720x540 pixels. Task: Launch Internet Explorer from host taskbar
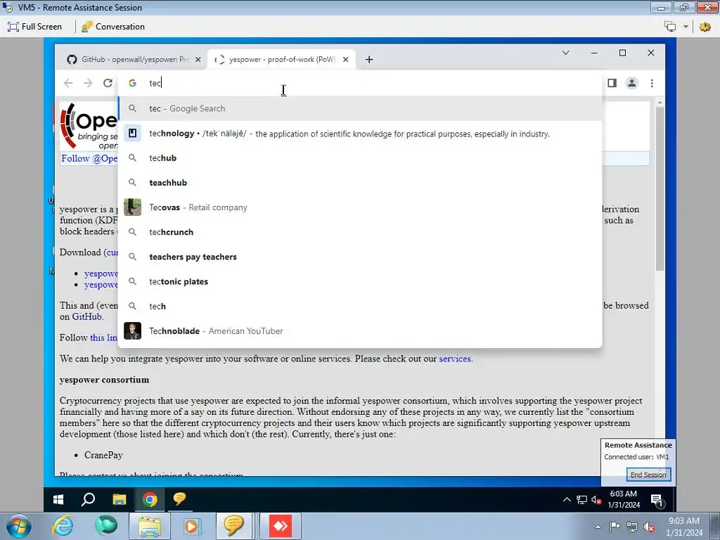coord(63,526)
